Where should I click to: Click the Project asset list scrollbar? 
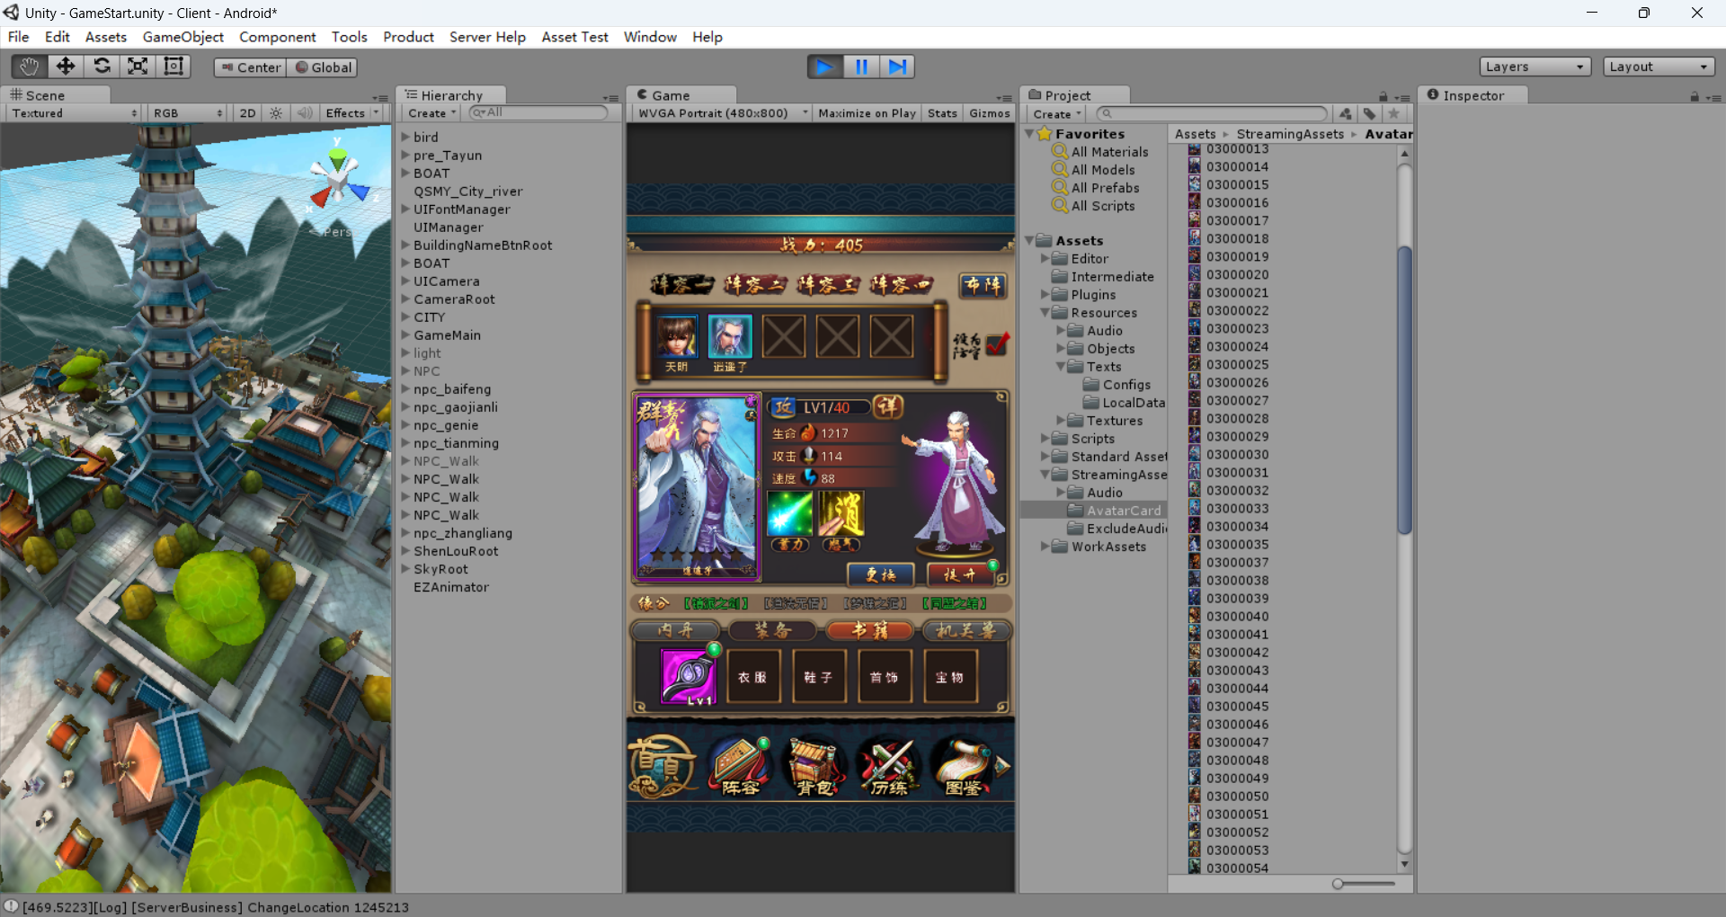pos(1404,390)
